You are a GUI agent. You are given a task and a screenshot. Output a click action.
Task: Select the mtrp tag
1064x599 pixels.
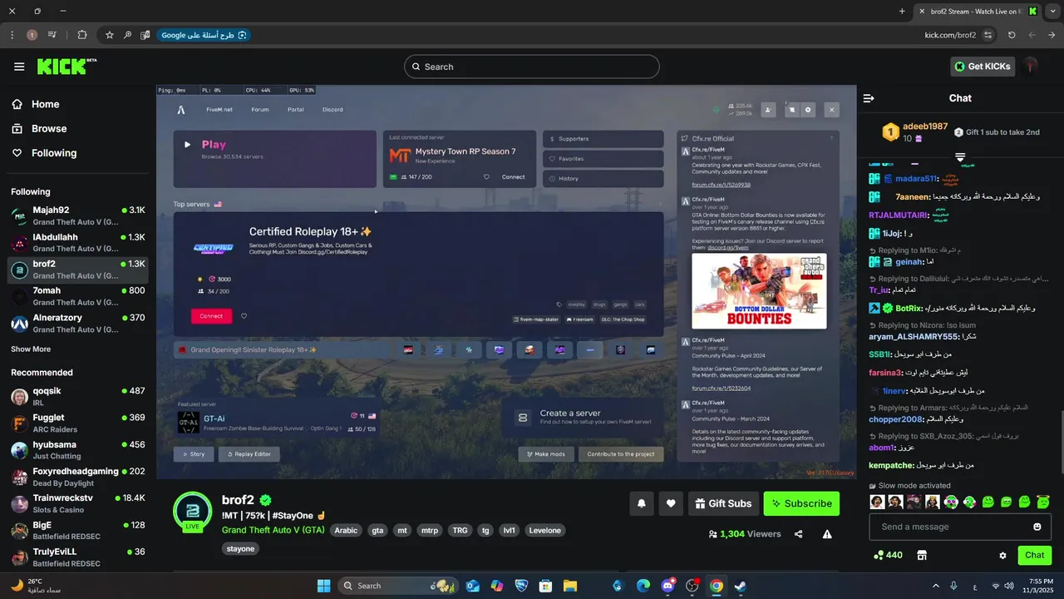430,530
